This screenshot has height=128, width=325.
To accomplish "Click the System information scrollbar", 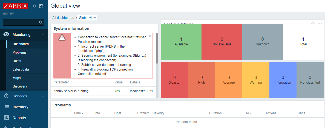I will point(157,48).
